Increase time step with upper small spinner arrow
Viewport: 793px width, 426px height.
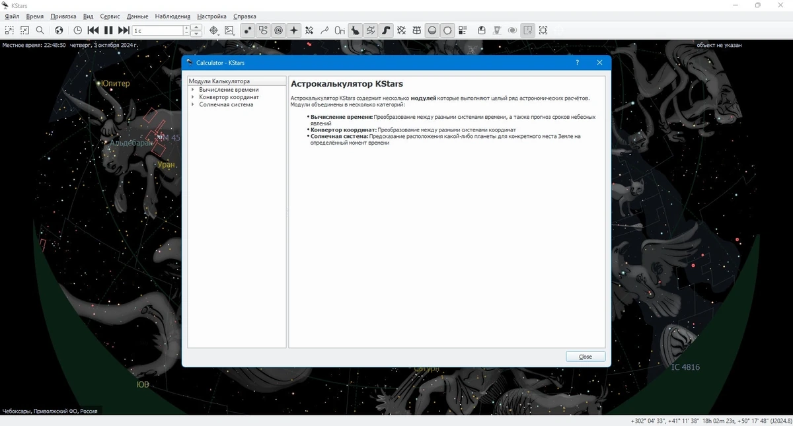click(x=186, y=28)
